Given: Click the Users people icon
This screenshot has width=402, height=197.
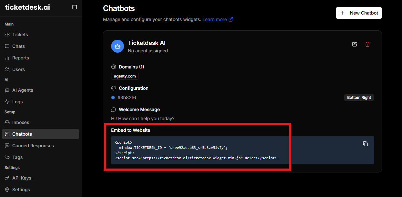Looking at the screenshot, I should pyautogui.click(x=7, y=69).
